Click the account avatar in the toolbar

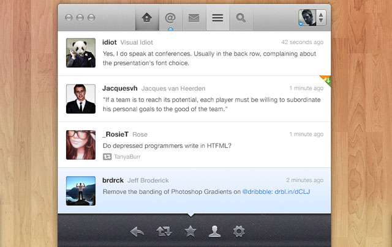coord(307,18)
